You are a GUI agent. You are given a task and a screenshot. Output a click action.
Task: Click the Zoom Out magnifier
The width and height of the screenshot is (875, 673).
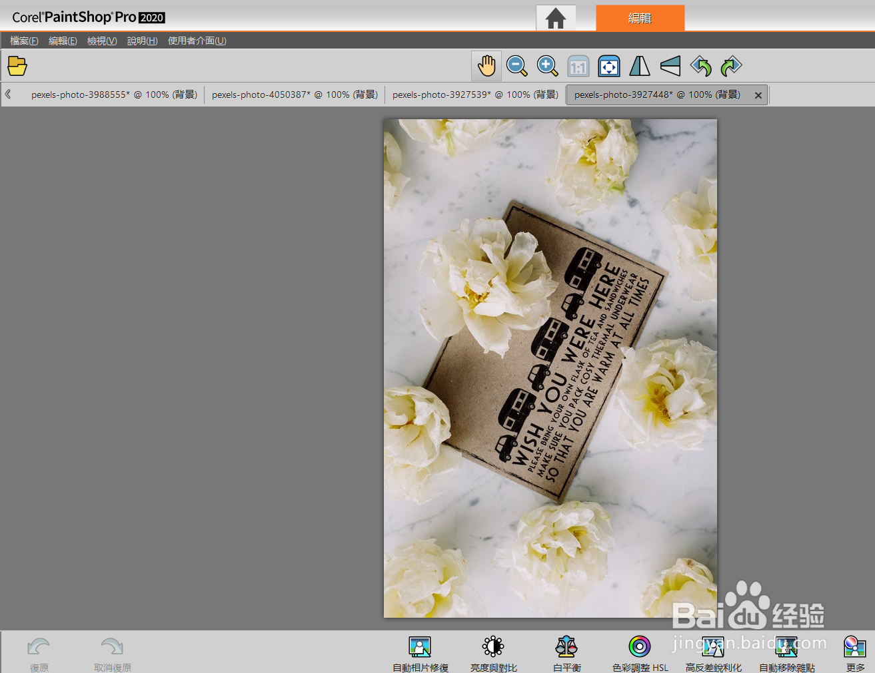(516, 66)
